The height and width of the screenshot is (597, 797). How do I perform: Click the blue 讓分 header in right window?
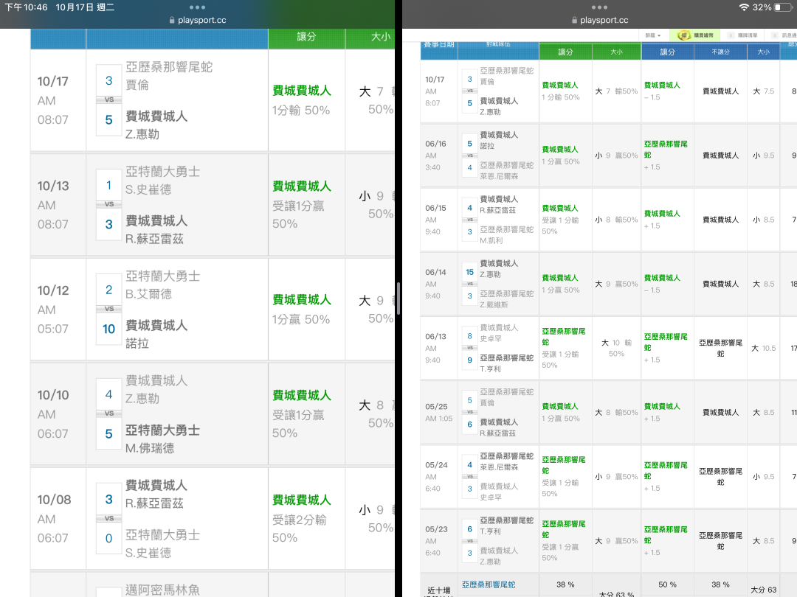(667, 52)
